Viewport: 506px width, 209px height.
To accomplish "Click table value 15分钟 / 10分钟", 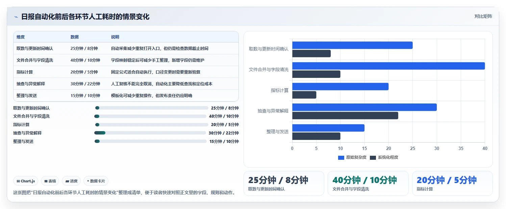I will pos(85,96).
